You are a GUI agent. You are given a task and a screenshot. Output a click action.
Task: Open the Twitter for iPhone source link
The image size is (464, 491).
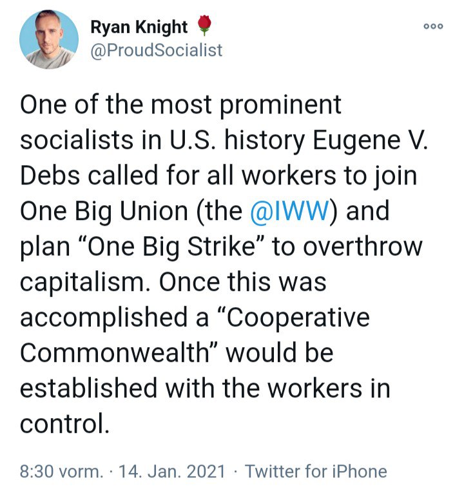316,472
